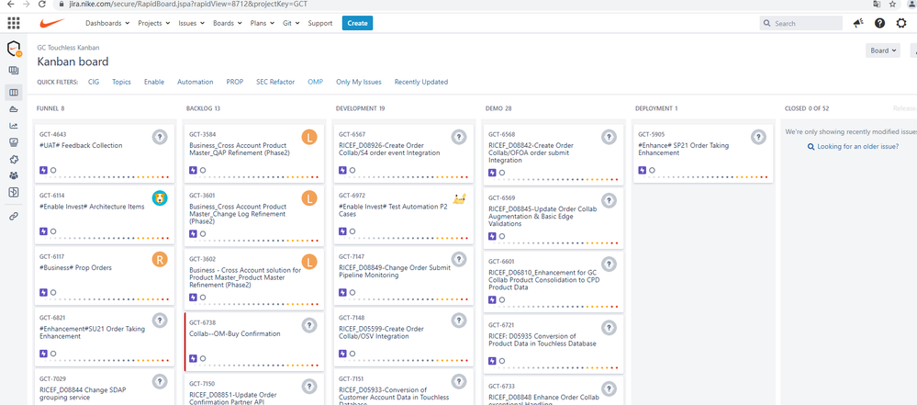Viewport: 917px width, 405px height.
Task: Open the Board dropdown button
Action: coord(883,51)
